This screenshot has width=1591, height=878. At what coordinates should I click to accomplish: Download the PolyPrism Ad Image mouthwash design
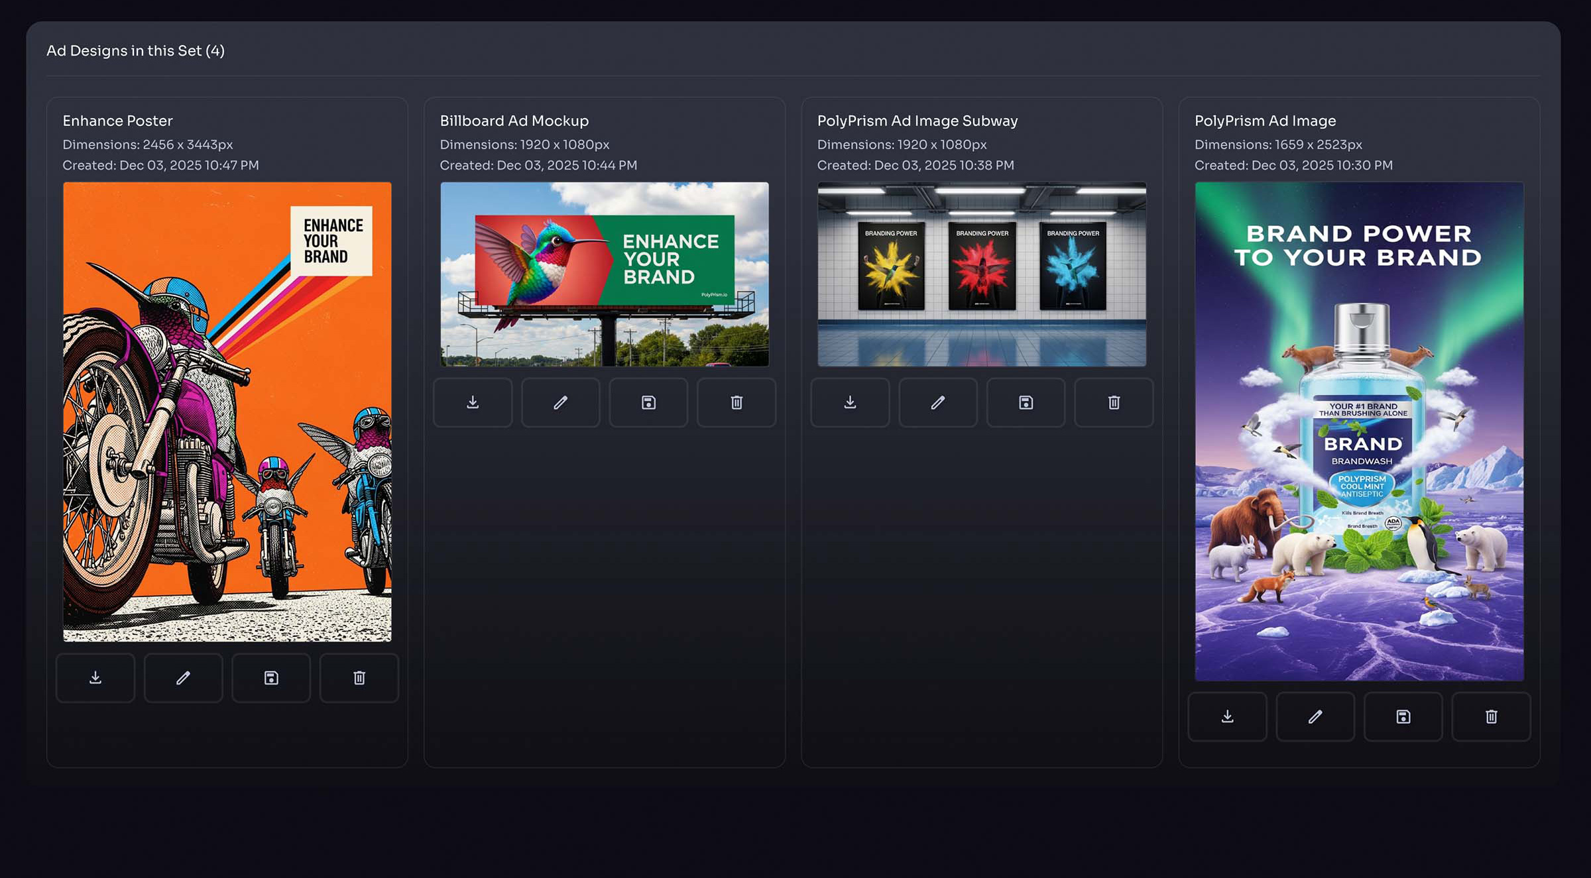[x=1228, y=716]
